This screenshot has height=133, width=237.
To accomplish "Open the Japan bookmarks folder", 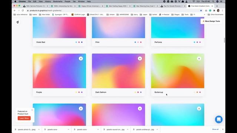I will tap(143, 15).
